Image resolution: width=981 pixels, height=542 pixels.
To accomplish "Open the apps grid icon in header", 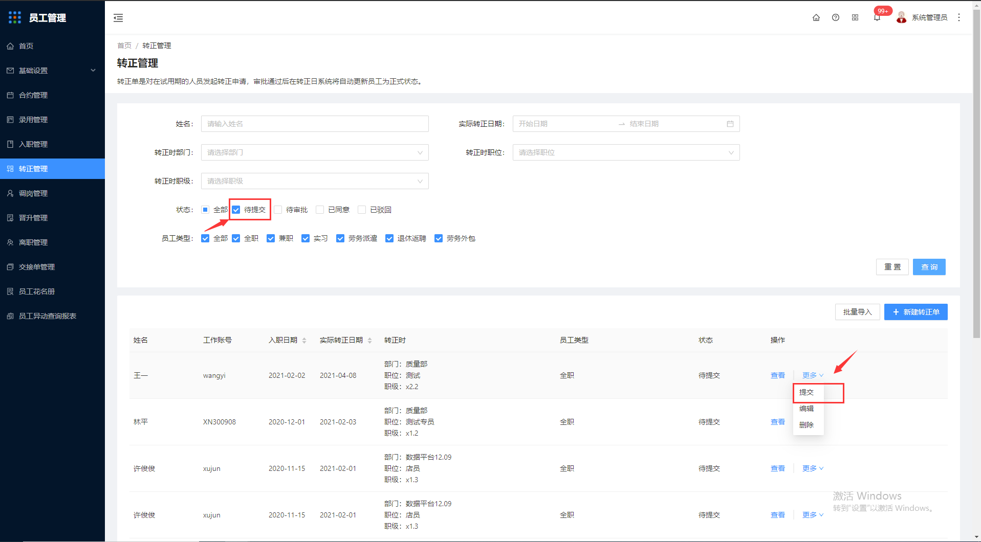I will [855, 17].
